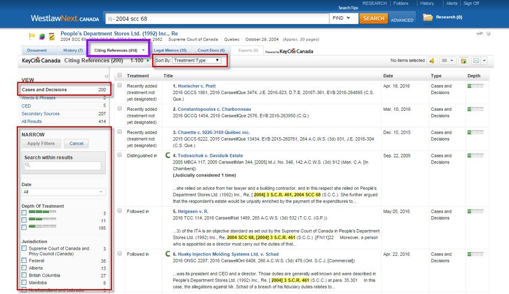This screenshot has width=509, height=294.
Task: Open the Legal Memos (35) tab
Action: [170, 50]
